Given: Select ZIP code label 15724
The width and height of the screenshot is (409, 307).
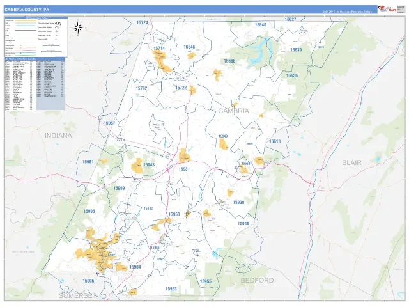Looking at the screenshot, I should (142, 23).
